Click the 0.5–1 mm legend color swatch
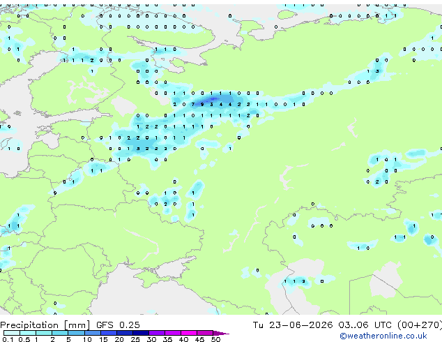This screenshot has height=342, width=442. click(x=28, y=333)
